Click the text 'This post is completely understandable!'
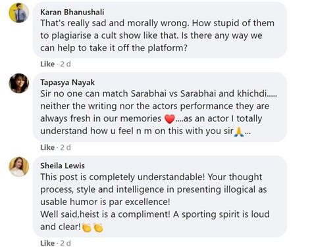 click(x=122, y=177)
